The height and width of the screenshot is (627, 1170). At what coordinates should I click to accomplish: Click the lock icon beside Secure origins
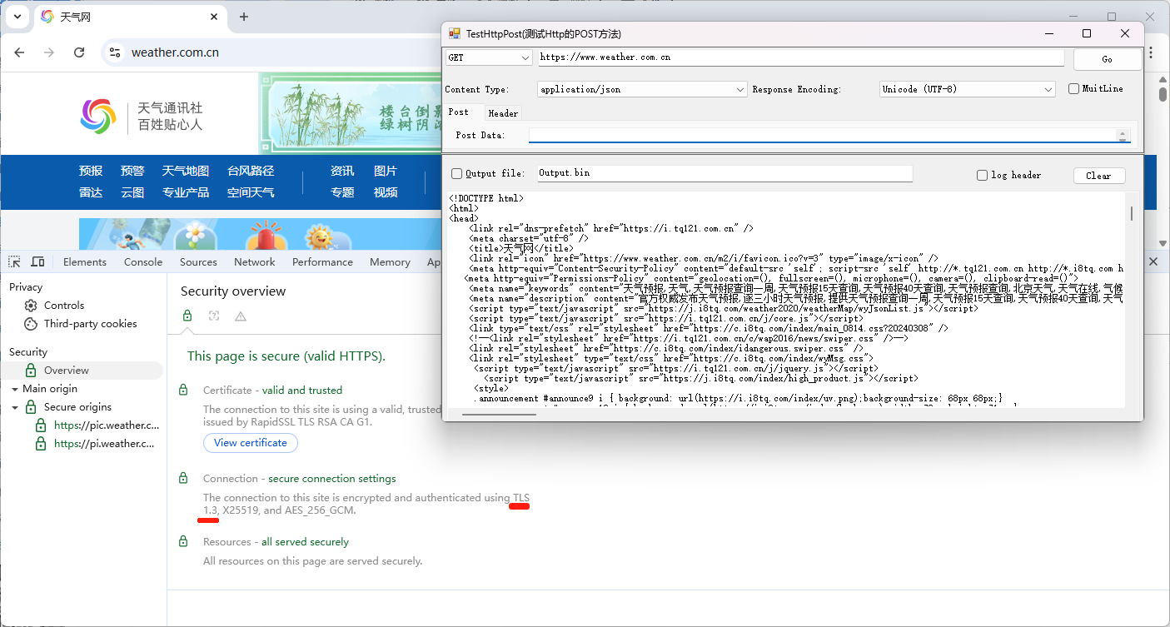(x=31, y=407)
